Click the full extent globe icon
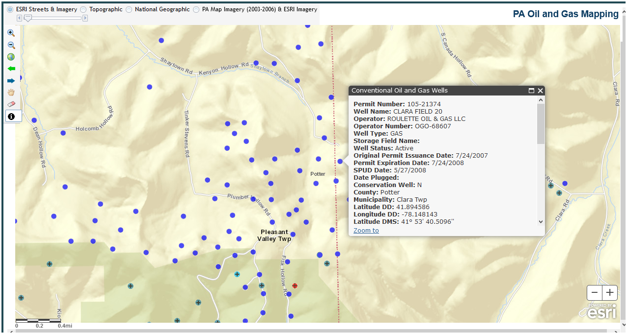 pyautogui.click(x=11, y=57)
